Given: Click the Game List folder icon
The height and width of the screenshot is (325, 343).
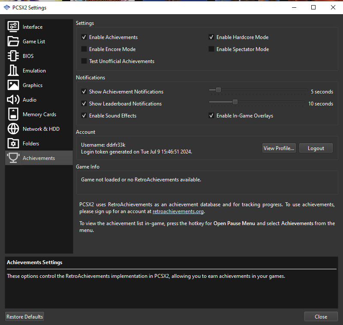Looking at the screenshot, I should pos(13,41).
